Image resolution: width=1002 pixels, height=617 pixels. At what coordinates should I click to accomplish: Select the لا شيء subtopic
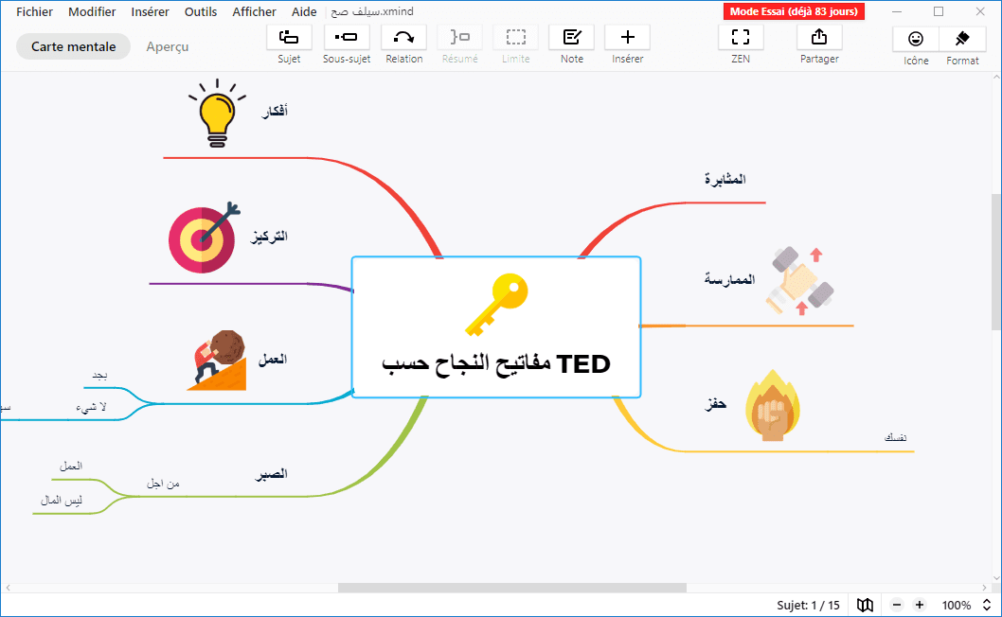tap(91, 407)
